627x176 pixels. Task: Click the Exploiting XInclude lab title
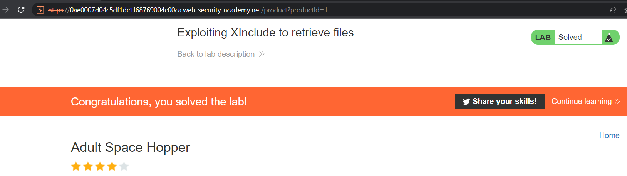coord(265,33)
